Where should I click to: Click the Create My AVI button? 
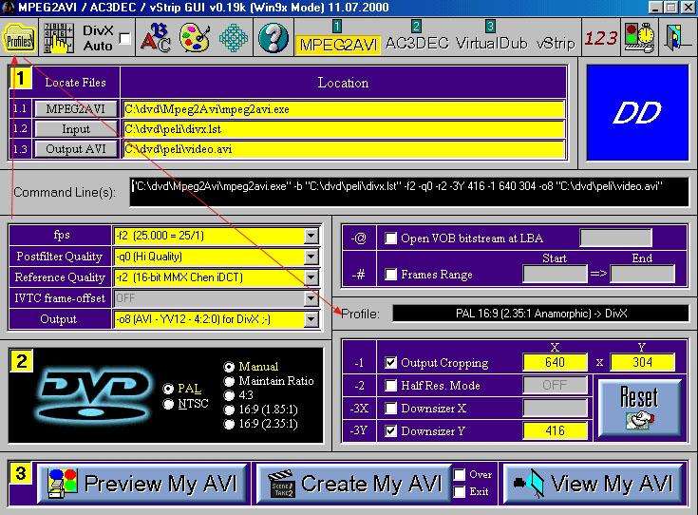[x=355, y=484]
